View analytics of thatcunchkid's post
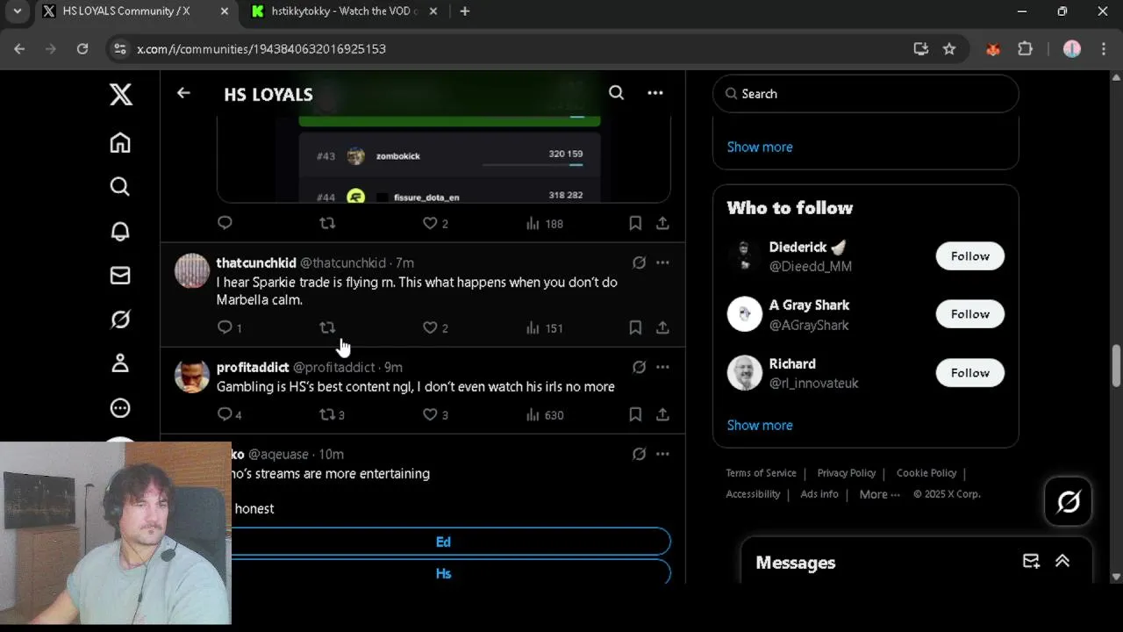 click(x=544, y=327)
